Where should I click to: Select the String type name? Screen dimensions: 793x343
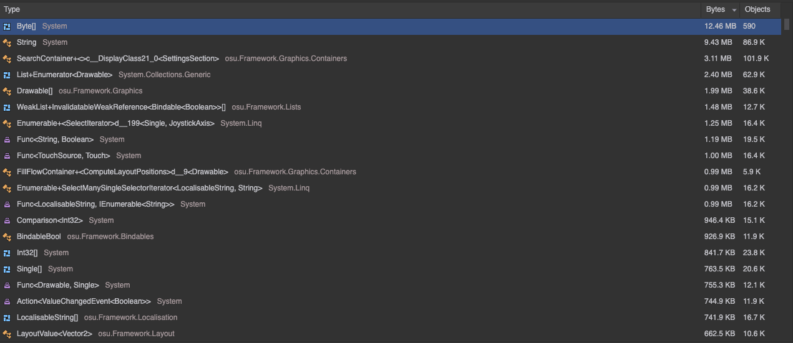(26, 42)
